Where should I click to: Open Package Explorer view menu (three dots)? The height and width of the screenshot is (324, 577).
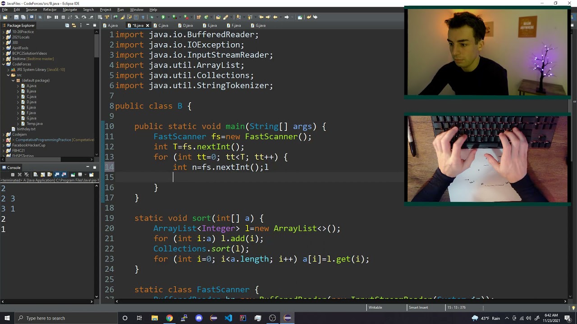(81, 25)
